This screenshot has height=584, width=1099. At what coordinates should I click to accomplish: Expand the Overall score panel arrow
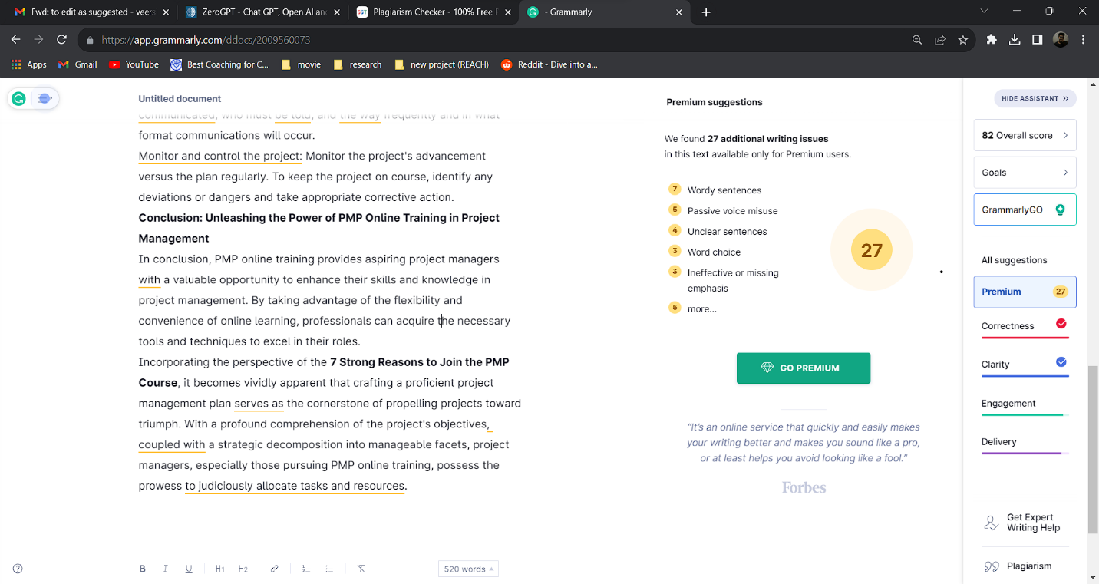(1065, 135)
